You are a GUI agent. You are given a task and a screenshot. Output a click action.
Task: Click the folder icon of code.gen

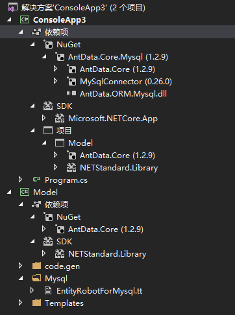36,266
